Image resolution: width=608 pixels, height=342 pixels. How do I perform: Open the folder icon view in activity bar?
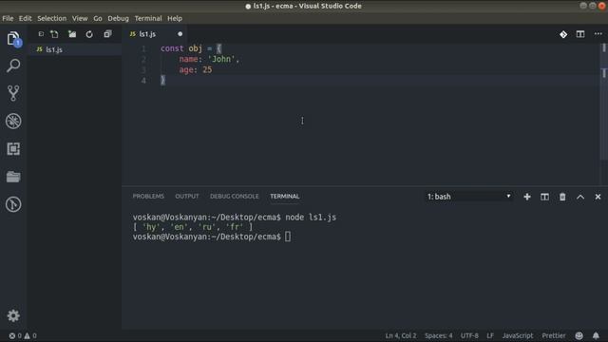[x=13, y=177]
